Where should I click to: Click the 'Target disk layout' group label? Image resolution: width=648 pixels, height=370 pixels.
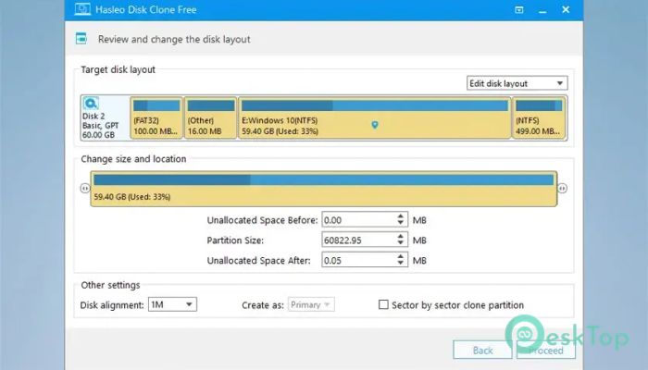[118, 69]
